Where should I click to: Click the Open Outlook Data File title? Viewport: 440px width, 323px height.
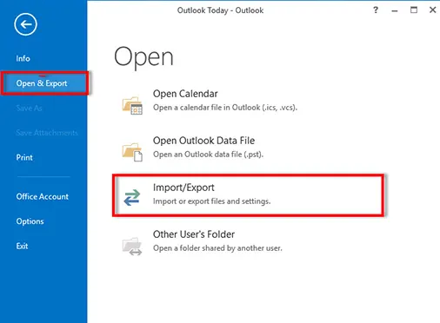203,141
